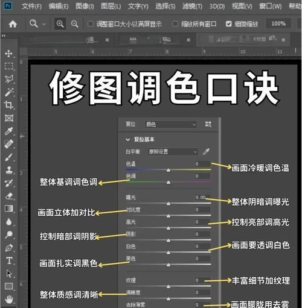Select the History Brush tool
302x308 pixels.
9,183
